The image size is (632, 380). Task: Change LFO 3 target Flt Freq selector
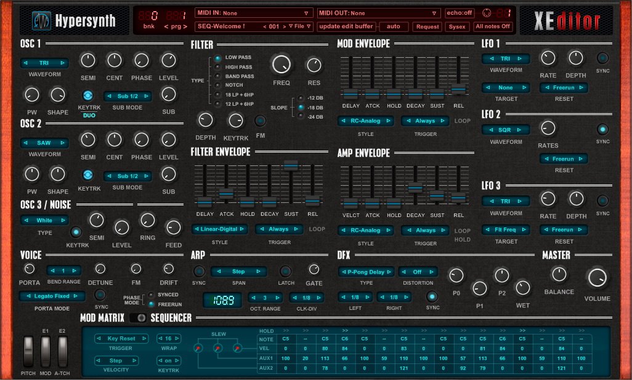click(x=506, y=229)
